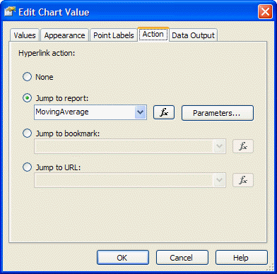This screenshot has width=277, height=274.
Task: Confirm changes with OK
Action: click(x=123, y=258)
